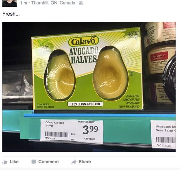Image resolution: width=180 pixels, height=170 pixels.
Task: Click the "100% Hass Avocado" label
Action: (85, 104)
